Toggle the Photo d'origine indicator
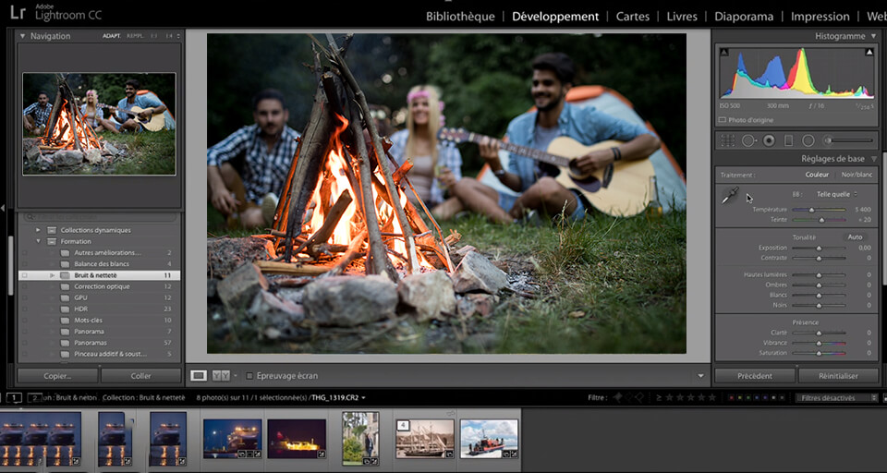887x473 pixels. pyautogui.click(x=723, y=120)
